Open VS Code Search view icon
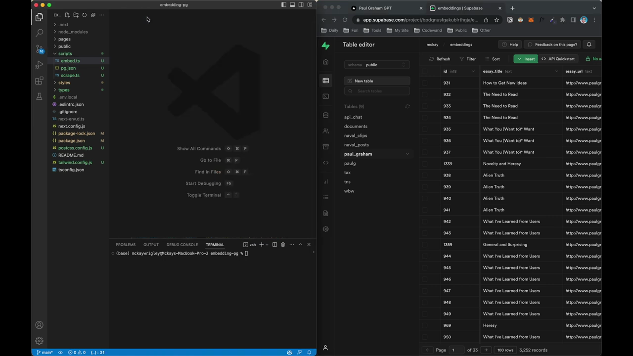Viewport: 633px width, 356px height. 39,33
